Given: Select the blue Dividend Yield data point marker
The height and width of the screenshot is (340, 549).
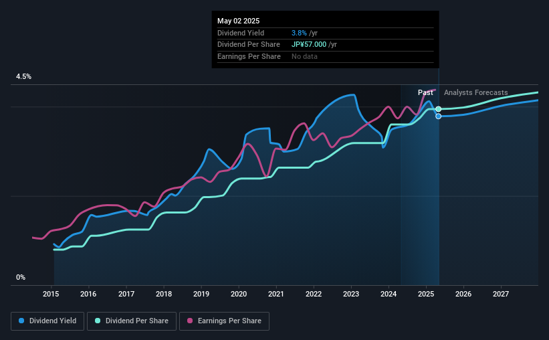Looking at the screenshot, I should click(439, 116).
